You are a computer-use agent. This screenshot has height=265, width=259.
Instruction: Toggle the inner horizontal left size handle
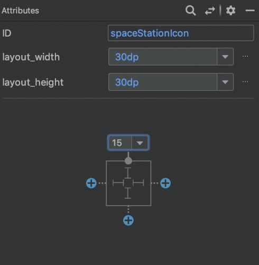[118, 183]
